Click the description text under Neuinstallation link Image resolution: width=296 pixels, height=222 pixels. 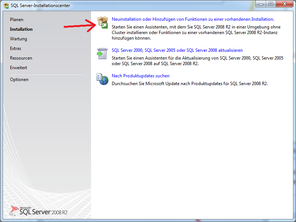(196, 33)
